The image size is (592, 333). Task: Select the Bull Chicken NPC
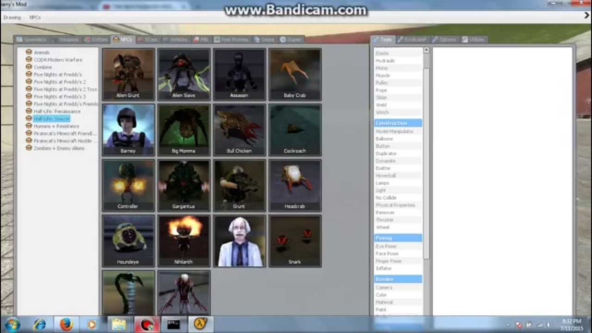pos(239,130)
